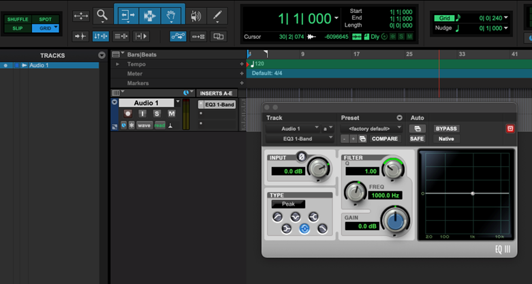532x284 pixels.
Task: Mute the Audio 1 track
Action: click(x=172, y=114)
